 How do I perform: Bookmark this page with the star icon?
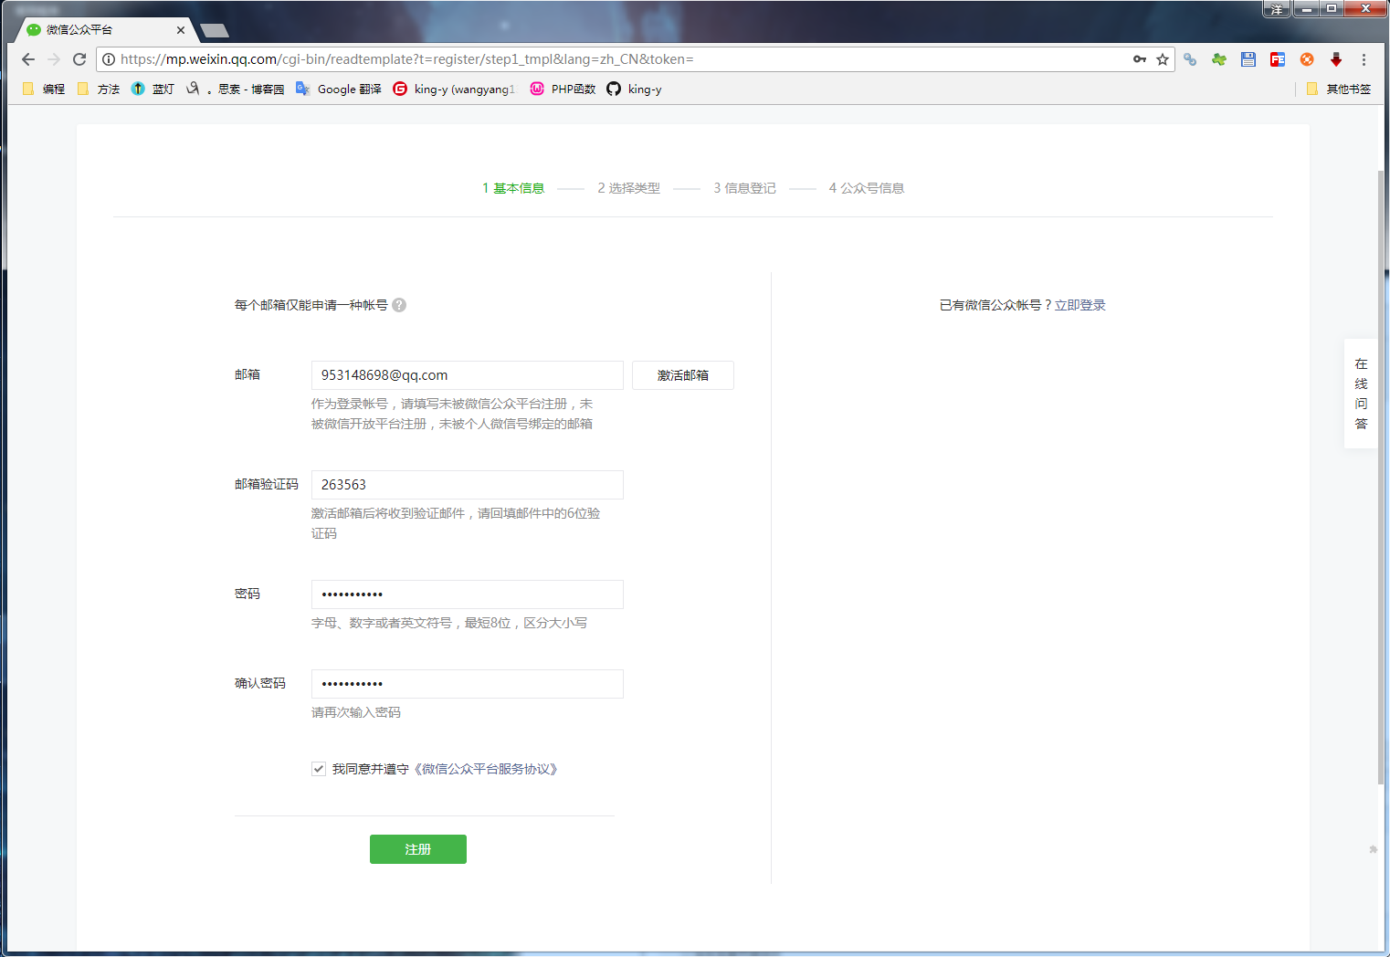(1163, 59)
